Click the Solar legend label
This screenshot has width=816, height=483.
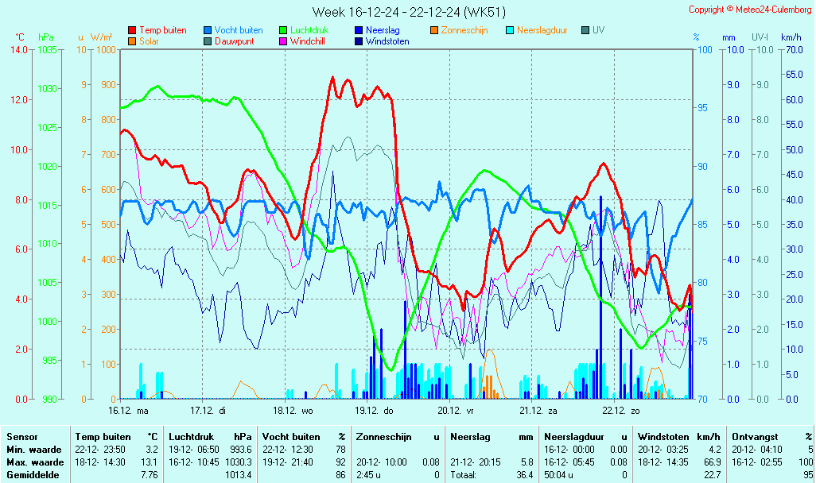coord(149,41)
